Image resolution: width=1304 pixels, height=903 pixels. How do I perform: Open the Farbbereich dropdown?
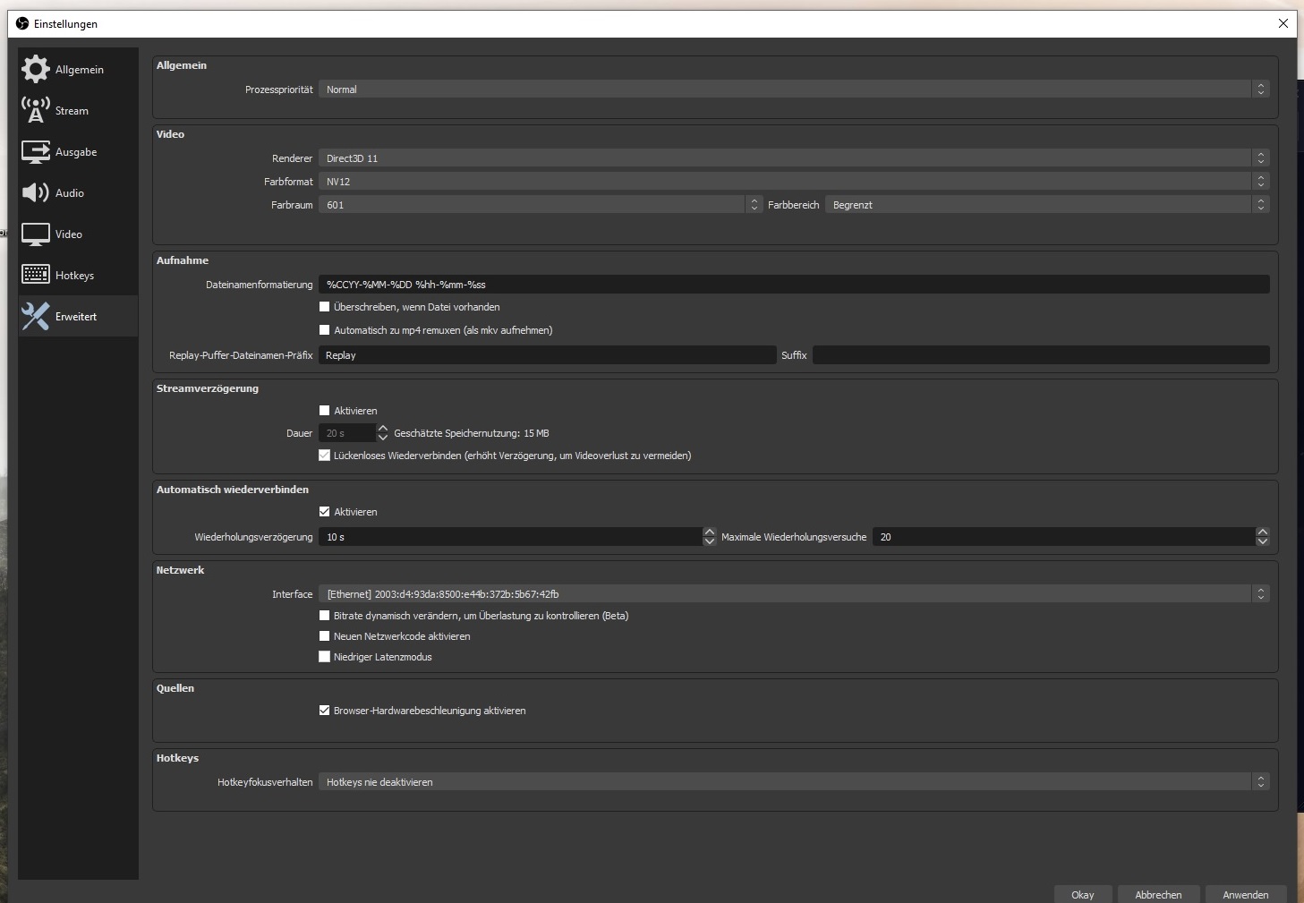(1046, 205)
